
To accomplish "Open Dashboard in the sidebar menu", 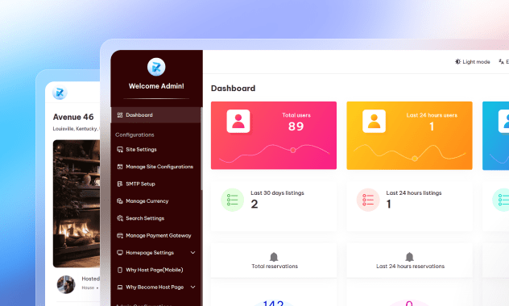I will point(155,115).
